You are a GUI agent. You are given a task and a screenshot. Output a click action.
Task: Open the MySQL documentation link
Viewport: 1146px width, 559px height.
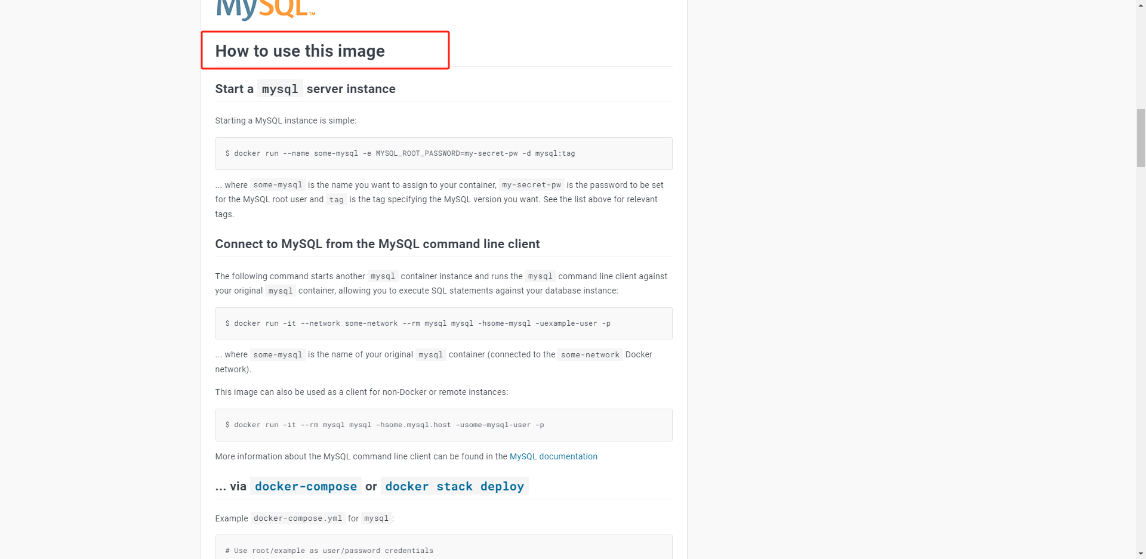pos(553,456)
